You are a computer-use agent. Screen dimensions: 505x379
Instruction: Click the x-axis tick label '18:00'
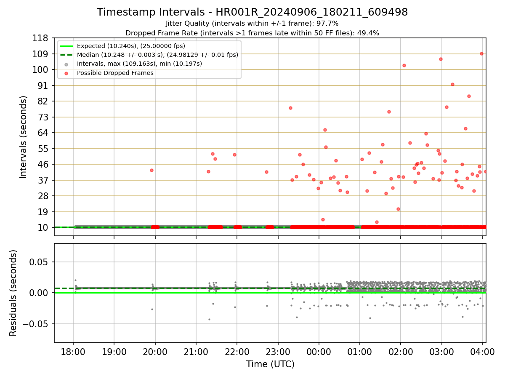tap(73, 352)
